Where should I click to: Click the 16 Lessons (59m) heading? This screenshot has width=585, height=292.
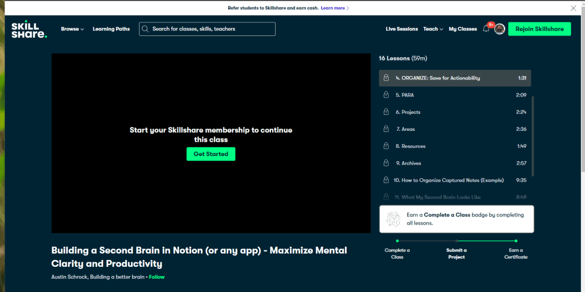click(x=403, y=58)
